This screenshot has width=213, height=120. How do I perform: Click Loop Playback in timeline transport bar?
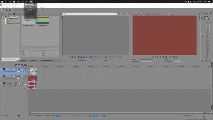pos(32,116)
